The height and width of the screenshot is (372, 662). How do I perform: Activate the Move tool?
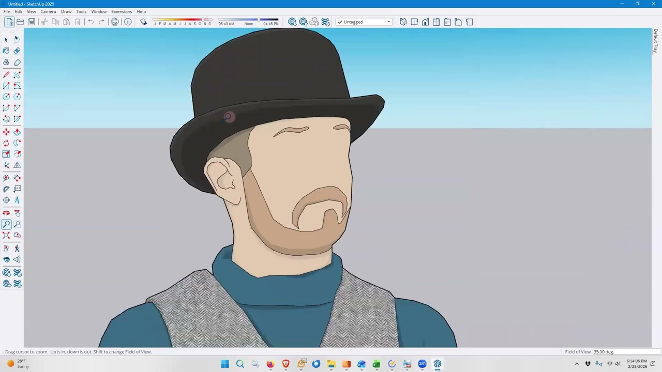click(x=6, y=132)
